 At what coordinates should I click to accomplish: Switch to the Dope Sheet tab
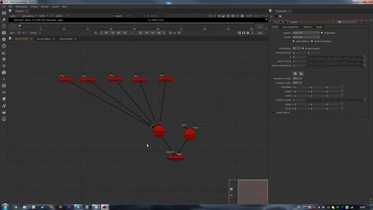[66, 39]
